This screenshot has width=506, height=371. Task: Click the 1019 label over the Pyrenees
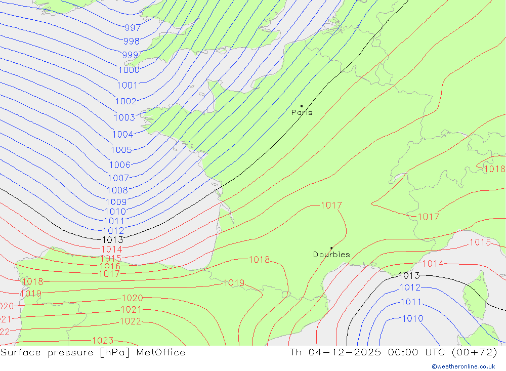234,283
